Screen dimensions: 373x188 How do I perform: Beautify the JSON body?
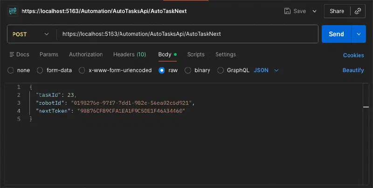[353, 70]
